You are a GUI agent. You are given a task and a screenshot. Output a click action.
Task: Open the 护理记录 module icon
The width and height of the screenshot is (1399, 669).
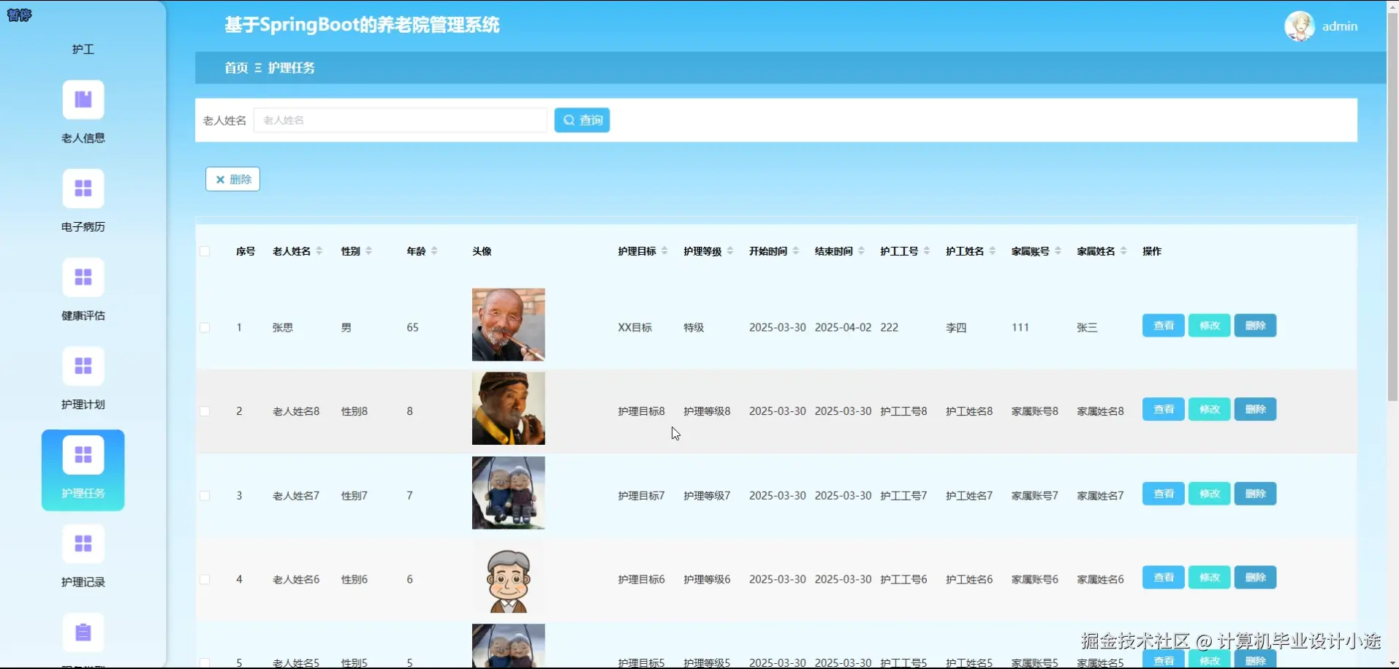point(83,544)
